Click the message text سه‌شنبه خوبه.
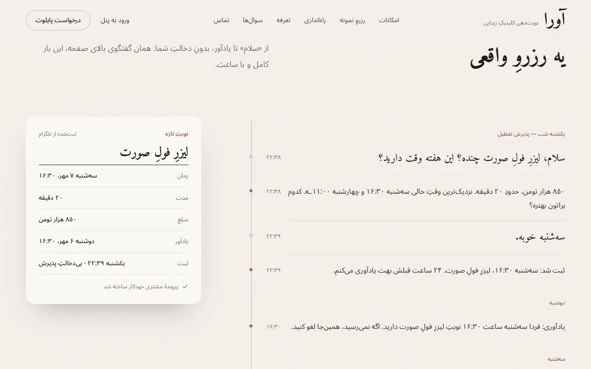591x369 pixels. coord(540,237)
